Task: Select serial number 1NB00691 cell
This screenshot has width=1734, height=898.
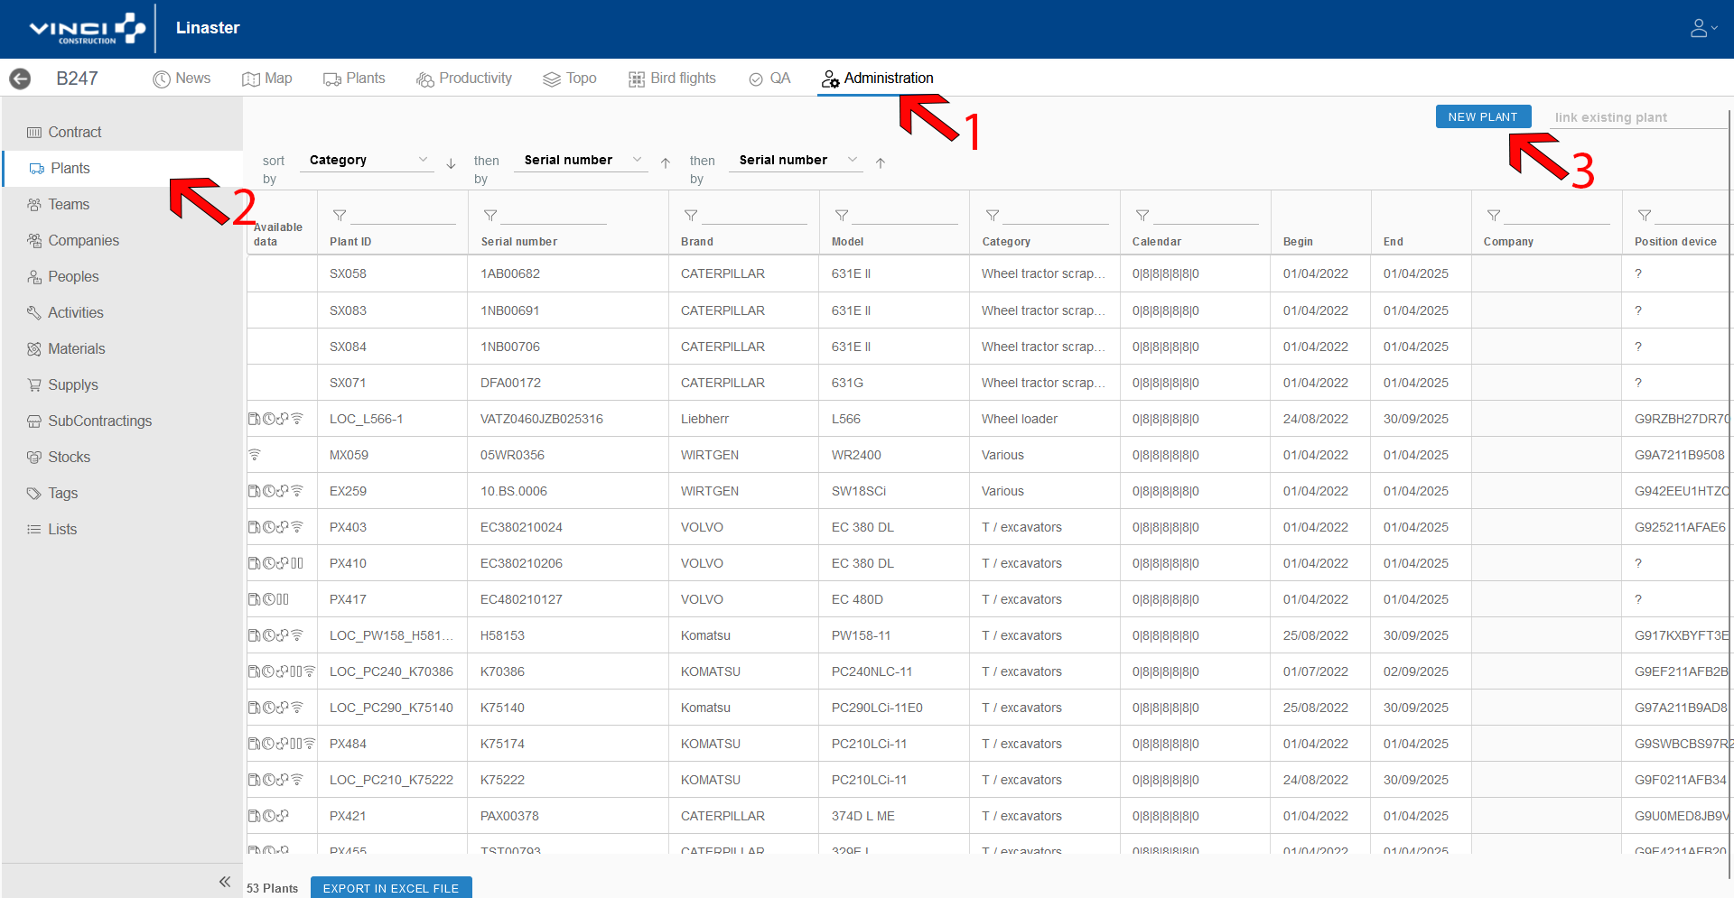Action: click(x=568, y=310)
